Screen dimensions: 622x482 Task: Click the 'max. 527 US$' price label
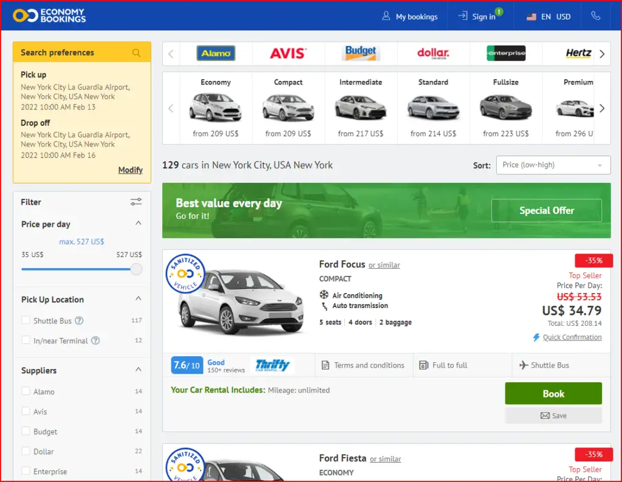tap(82, 241)
